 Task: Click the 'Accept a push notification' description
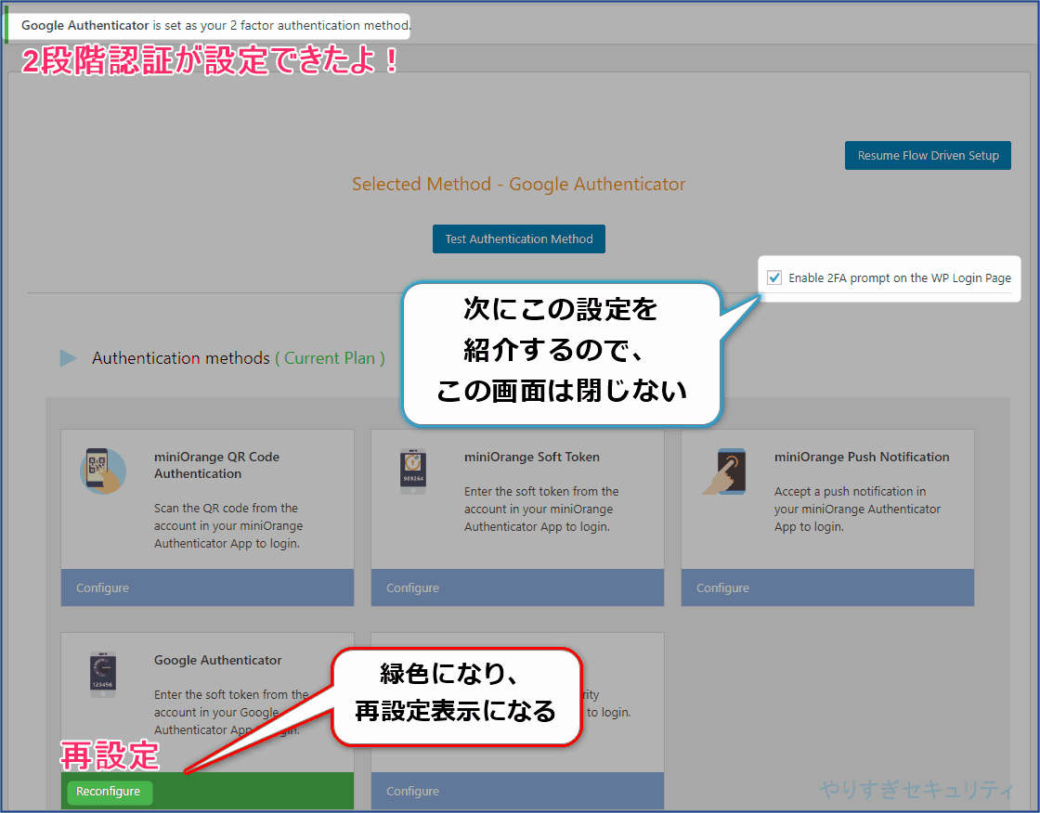(x=857, y=509)
